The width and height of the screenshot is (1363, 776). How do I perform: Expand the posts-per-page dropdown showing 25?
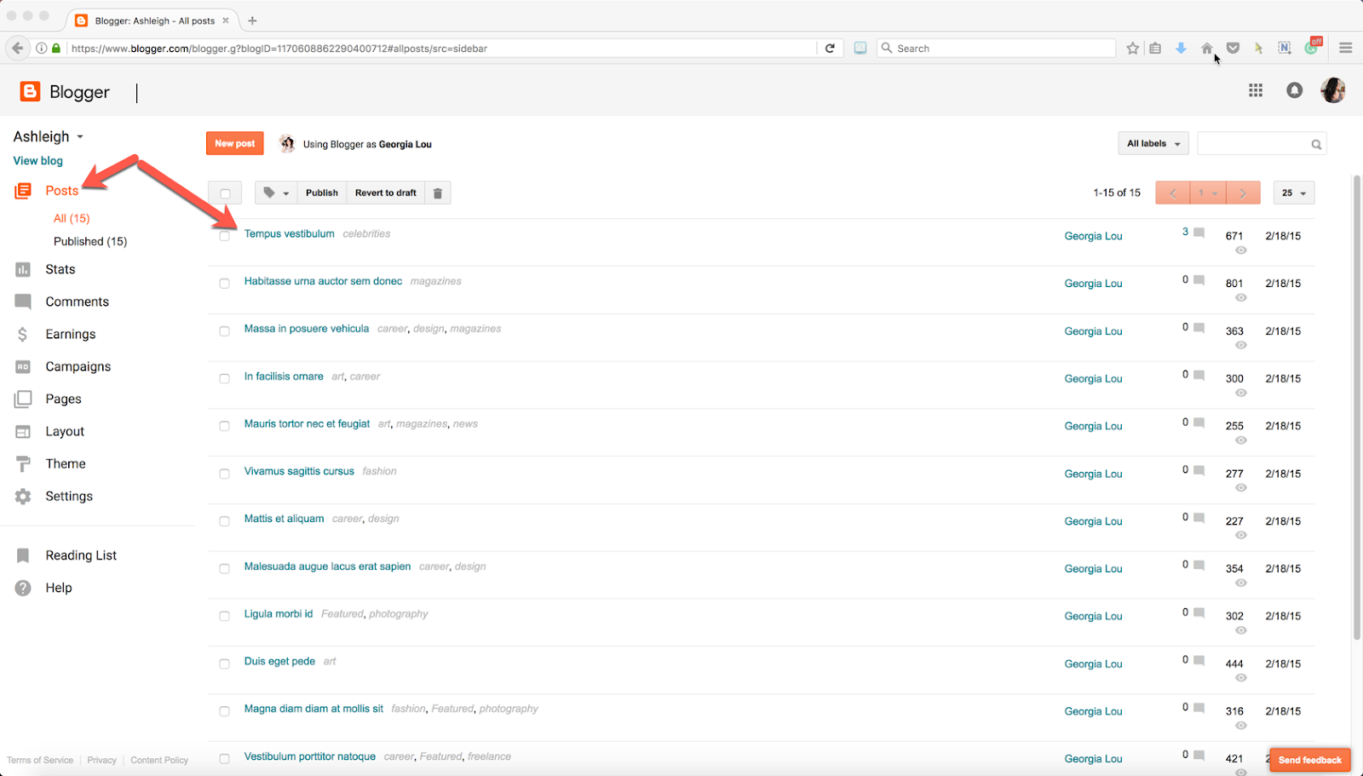pyautogui.click(x=1293, y=192)
